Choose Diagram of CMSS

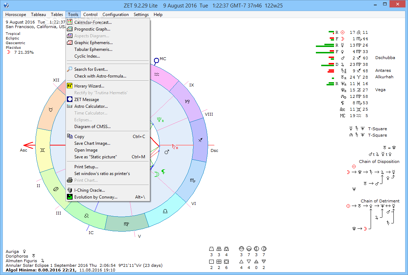pos(108,126)
